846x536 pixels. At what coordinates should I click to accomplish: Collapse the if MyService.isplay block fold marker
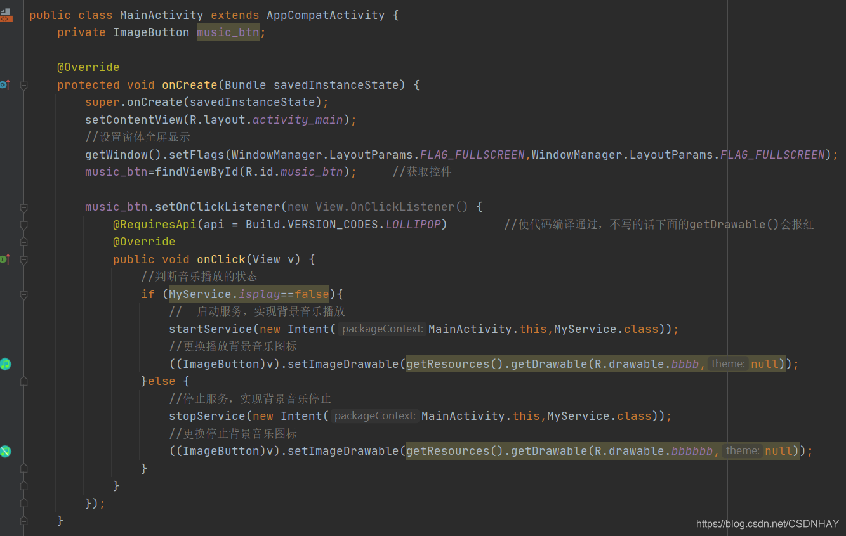pyautogui.click(x=23, y=294)
